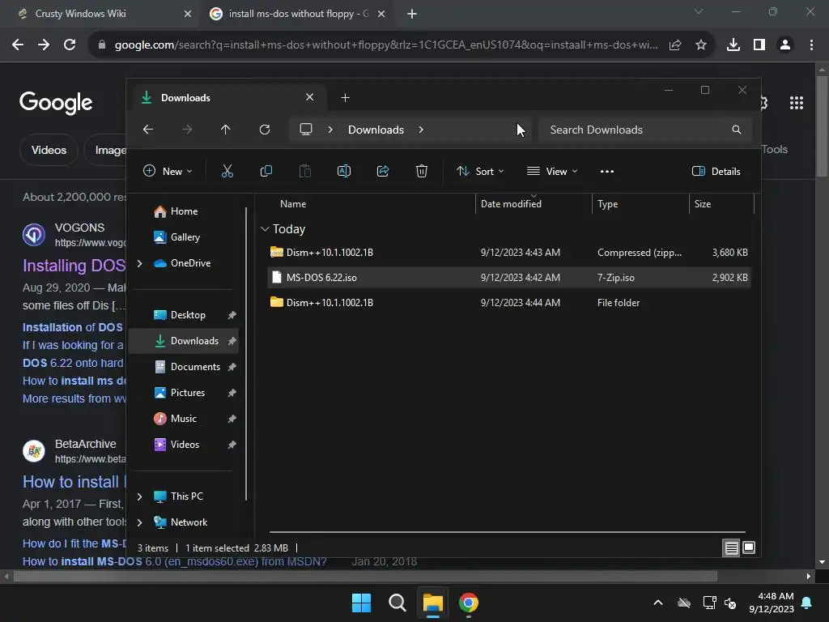Viewport: 829px width, 622px height.
Task: Expand the This PC tree node
Action: (x=139, y=496)
